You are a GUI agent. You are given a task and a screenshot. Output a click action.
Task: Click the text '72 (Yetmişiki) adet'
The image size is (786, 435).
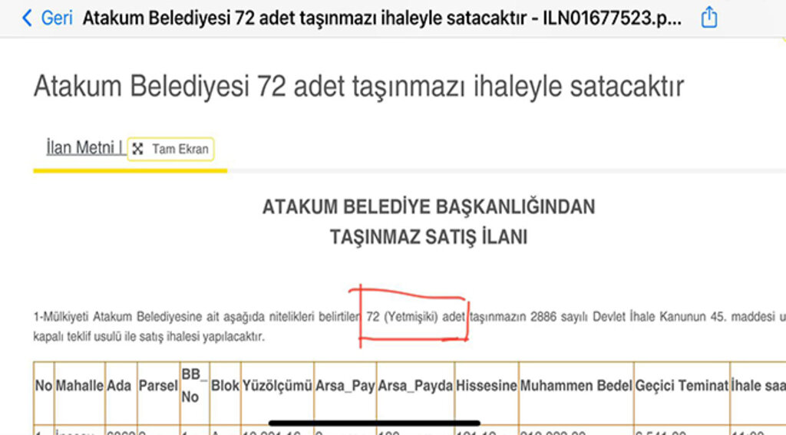[415, 317]
